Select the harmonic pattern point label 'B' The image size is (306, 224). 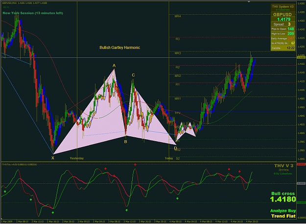click(x=125, y=142)
